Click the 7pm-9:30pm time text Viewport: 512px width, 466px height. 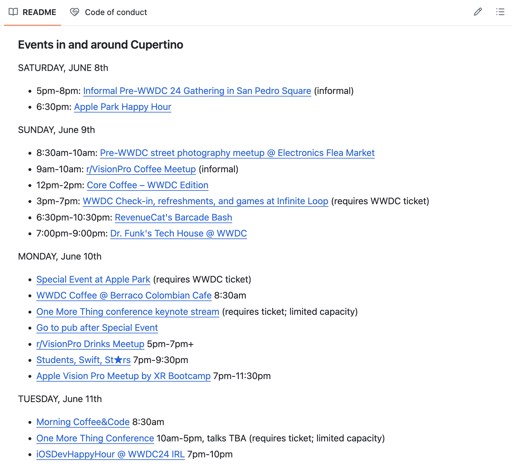(x=160, y=360)
